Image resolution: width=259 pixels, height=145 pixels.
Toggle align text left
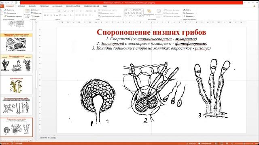(76, 15)
